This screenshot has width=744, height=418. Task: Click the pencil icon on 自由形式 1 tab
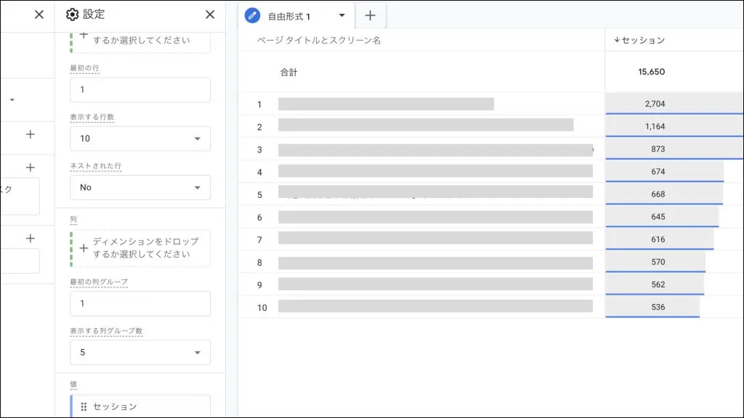pos(252,16)
